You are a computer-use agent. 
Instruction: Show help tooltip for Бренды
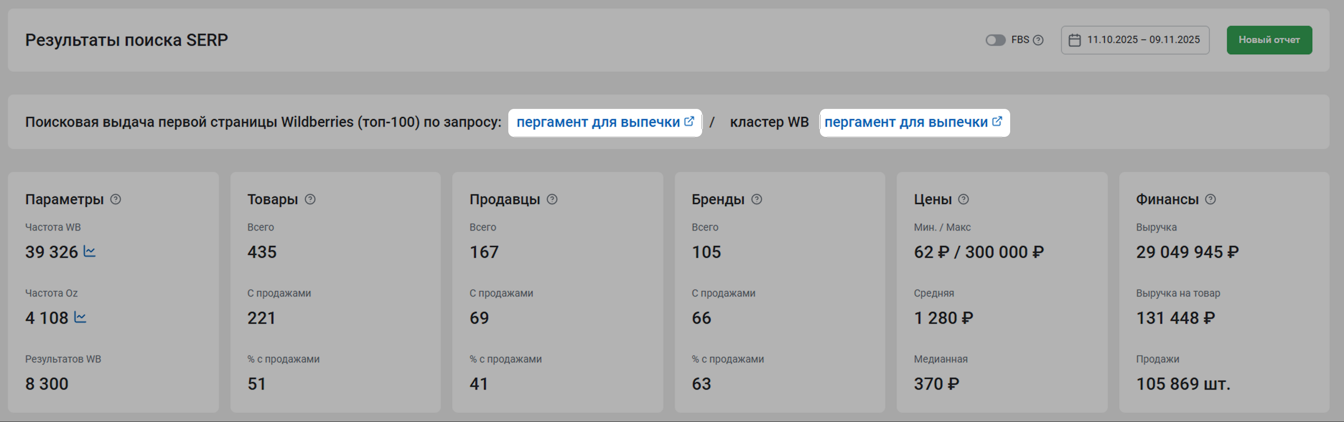click(756, 199)
